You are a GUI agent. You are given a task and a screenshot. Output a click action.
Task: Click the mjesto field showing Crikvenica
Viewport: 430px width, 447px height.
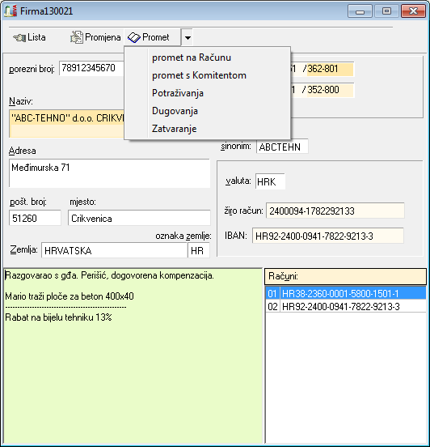[139, 219]
